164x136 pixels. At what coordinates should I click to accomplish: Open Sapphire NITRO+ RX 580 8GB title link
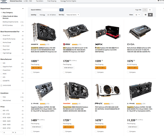tap(140, 109)
